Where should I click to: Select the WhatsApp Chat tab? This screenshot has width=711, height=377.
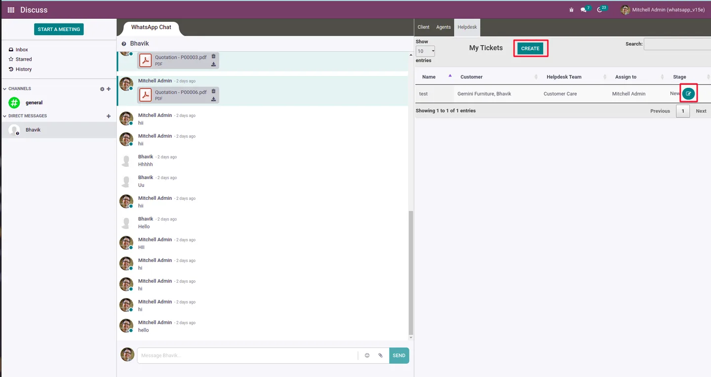(x=151, y=27)
